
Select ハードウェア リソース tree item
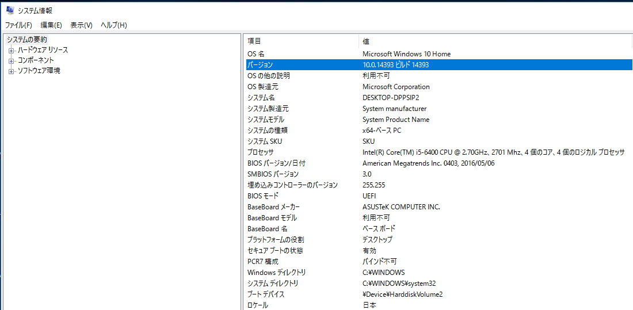point(43,50)
